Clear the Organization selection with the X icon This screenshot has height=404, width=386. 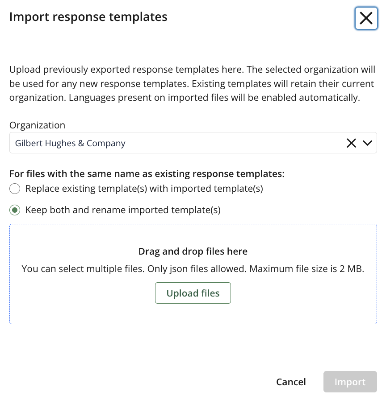point(351,143)
